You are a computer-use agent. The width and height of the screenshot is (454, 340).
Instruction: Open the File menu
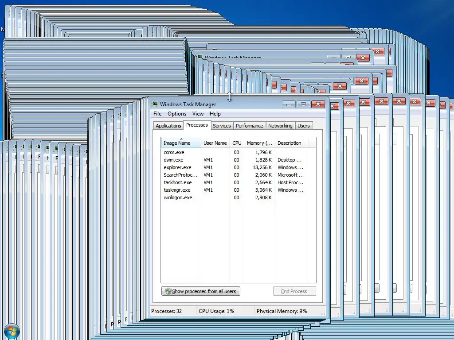point(157,114)
